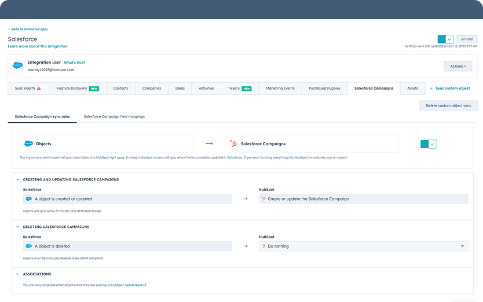Click the 'A object is deleted' field

(127, 246)
